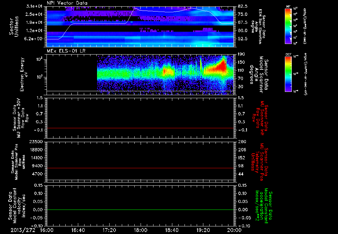
Task: Click the 17:20 time tick label
Action: coord(109,230)
